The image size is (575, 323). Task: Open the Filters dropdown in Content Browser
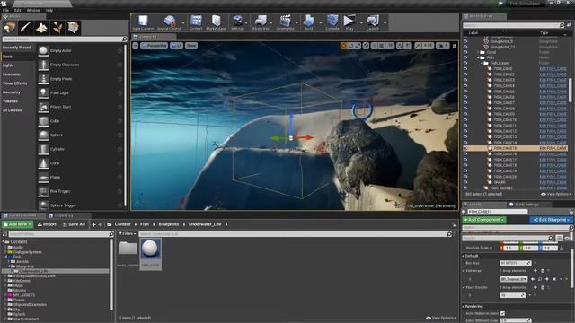tap(128, 233)
